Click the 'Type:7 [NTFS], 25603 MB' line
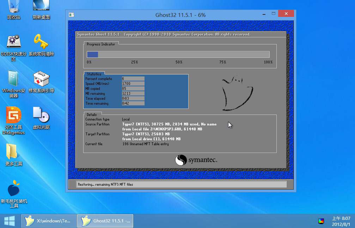The height and width of the screenshot is (228, 355). [x=146, y=134]
